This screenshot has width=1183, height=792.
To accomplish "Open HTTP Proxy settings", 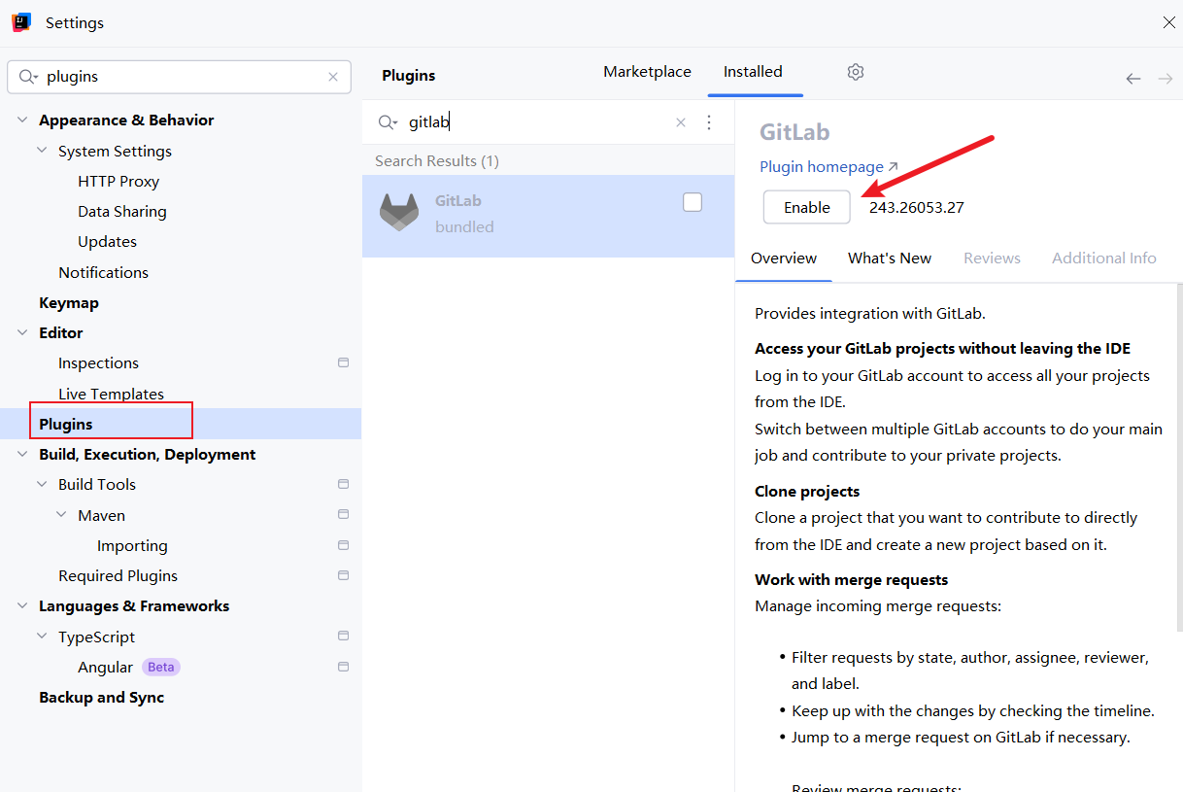I will [x=118, y=182].
